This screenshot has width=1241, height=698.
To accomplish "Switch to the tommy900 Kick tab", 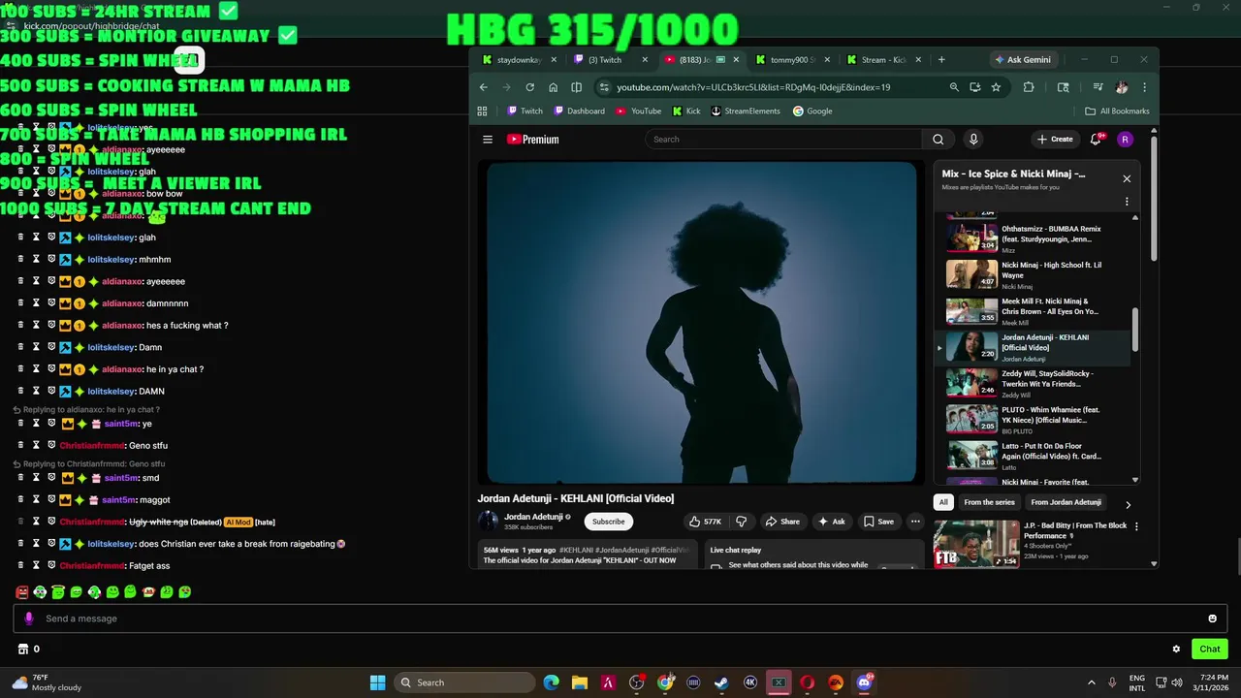I will [x=791, y=60].
